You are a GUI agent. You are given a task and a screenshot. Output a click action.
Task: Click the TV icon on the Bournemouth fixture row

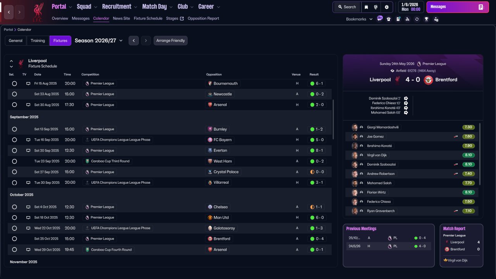(x=28, y=83)
